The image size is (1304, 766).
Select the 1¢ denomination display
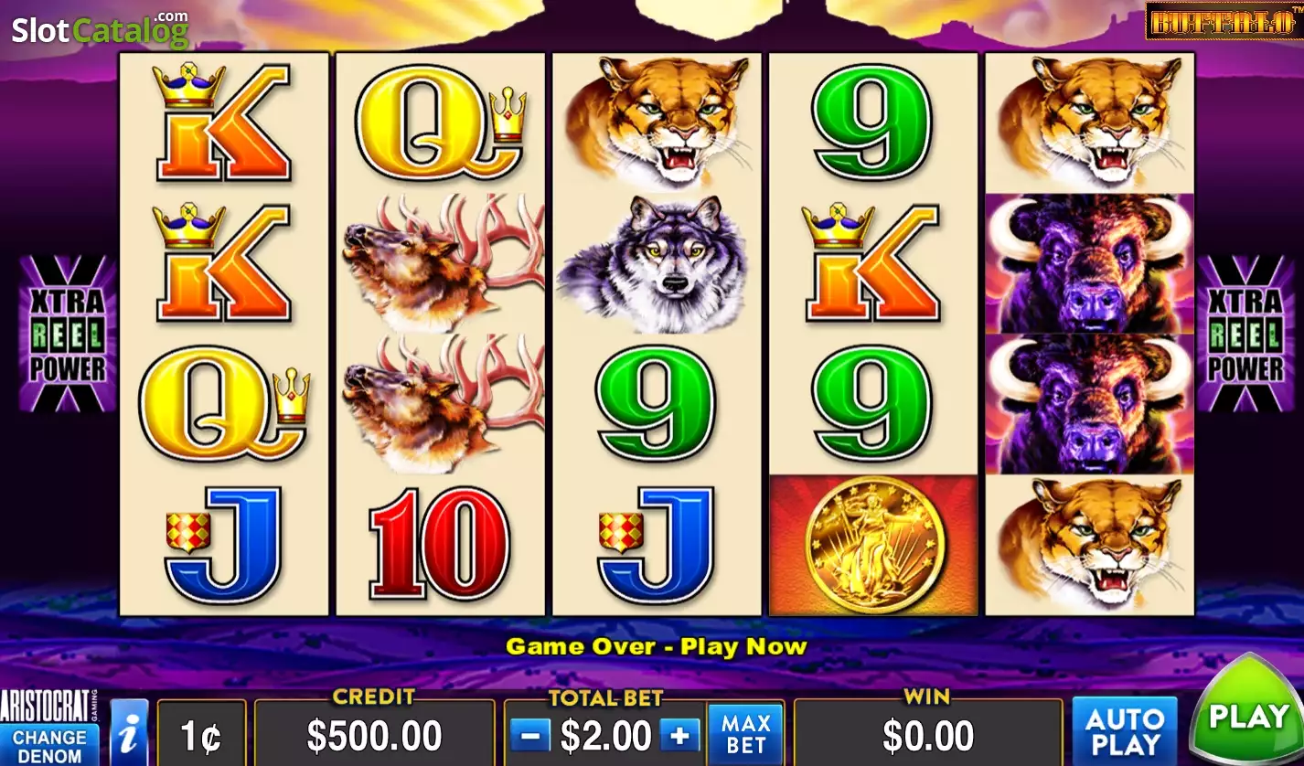pos(201,735)
